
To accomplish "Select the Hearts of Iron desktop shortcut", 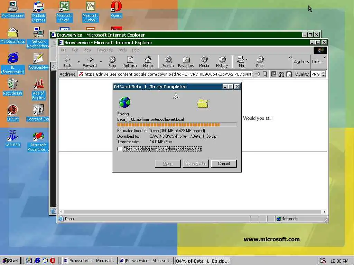I will tap(38, 113).
